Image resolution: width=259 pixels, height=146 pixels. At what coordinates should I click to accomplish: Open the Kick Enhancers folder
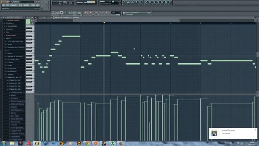point(17,110)
